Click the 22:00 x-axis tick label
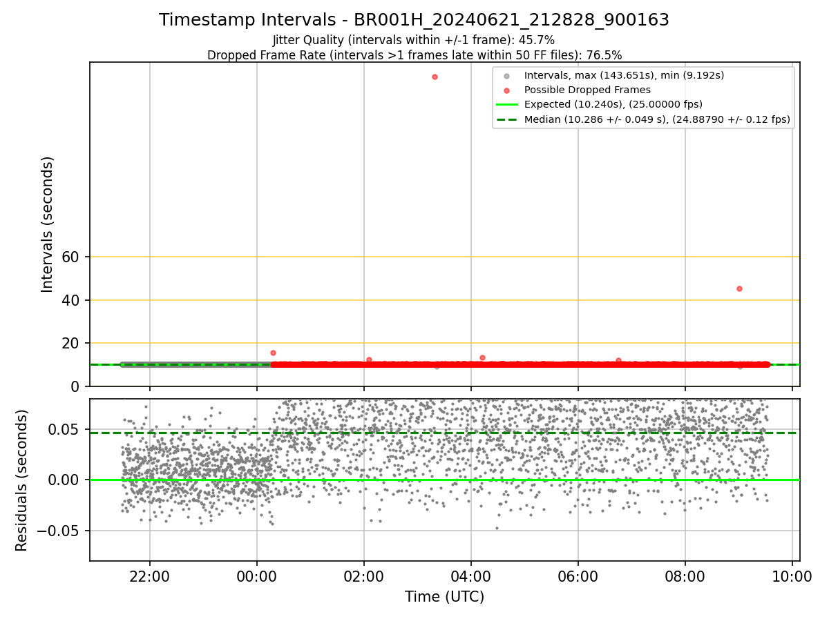829x621 pixels. (150, 575)
